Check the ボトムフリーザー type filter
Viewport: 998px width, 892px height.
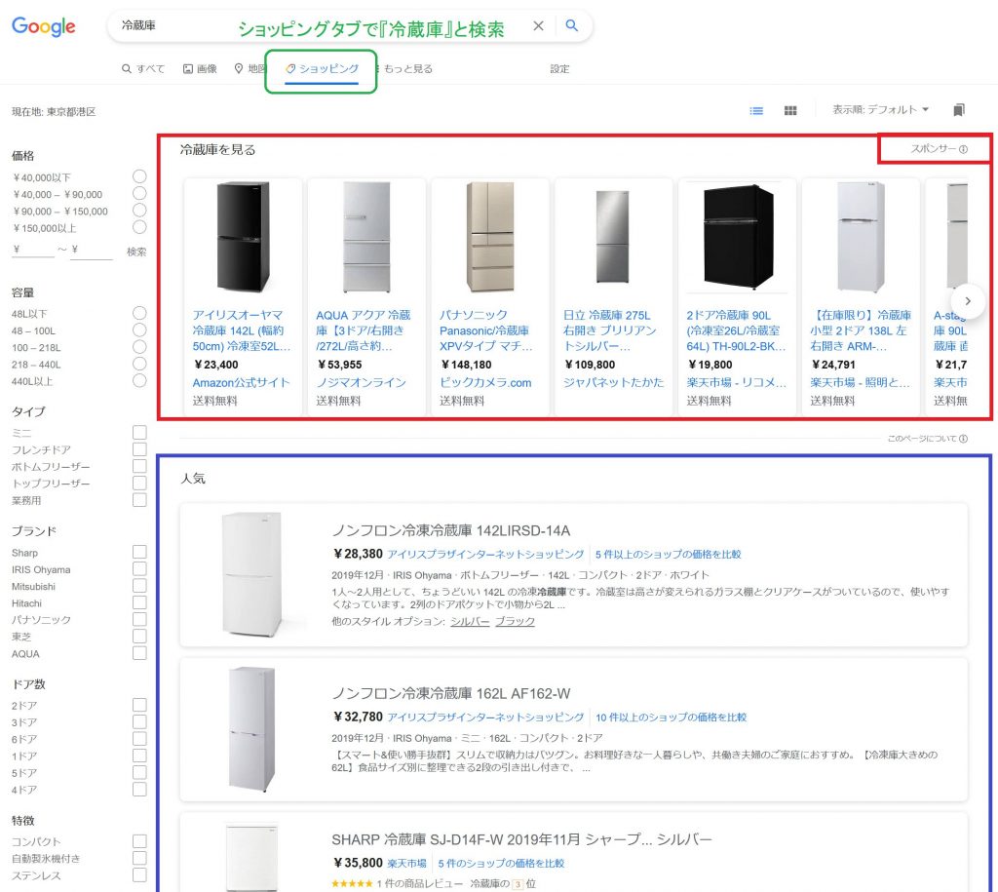click(x=139, y=466)
